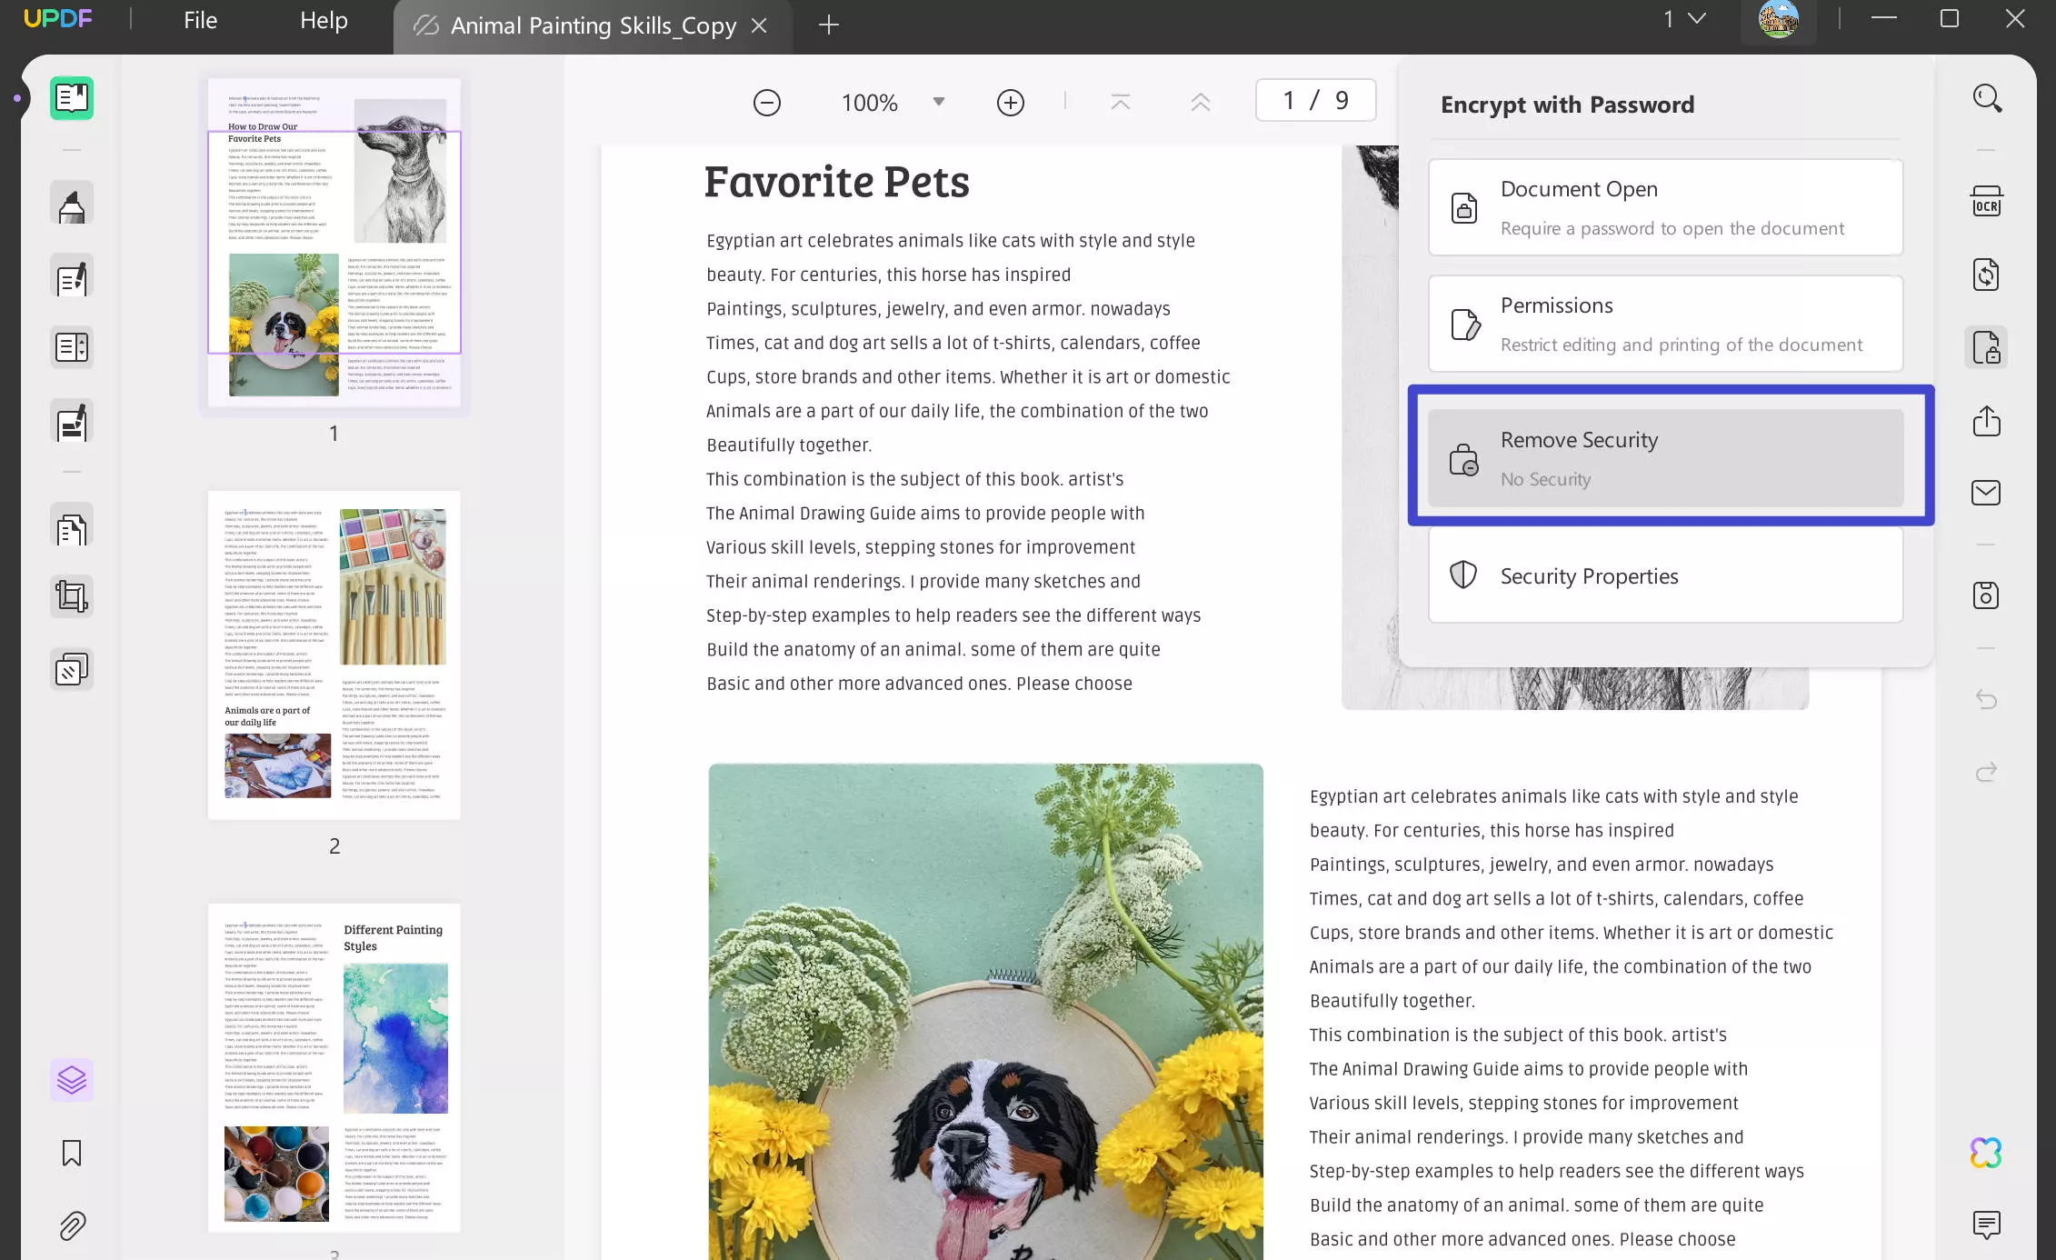Choose Permissions restriction option
Screen dimensions: 2056x1260
point(1665,324)
